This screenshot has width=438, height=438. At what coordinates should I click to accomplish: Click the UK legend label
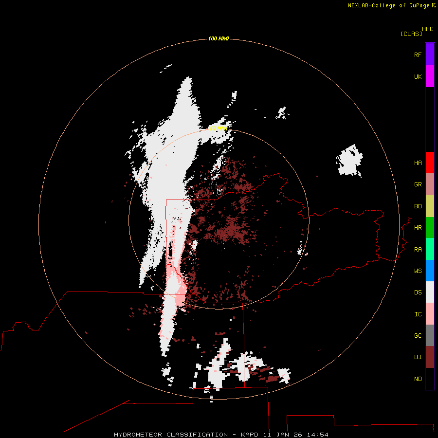(x=418, y=76)
